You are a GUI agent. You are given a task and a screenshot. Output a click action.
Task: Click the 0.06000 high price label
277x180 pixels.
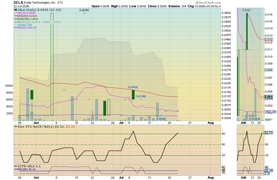(x=84, y=10)
